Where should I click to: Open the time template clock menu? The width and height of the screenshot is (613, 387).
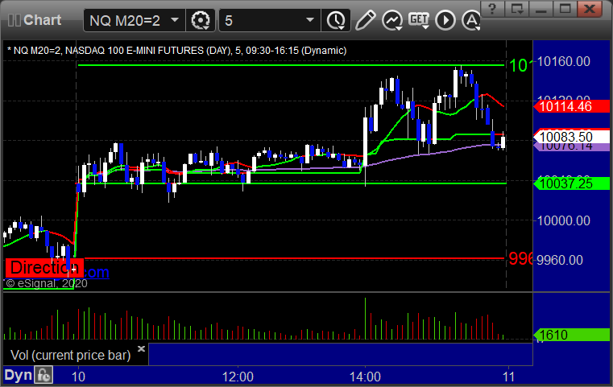(x=336, y=20)
